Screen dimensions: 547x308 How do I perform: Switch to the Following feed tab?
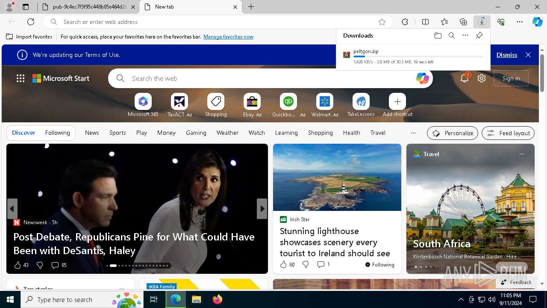(57, 133)
